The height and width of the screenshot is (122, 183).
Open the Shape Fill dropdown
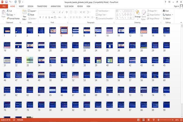(x=152, y=11)
